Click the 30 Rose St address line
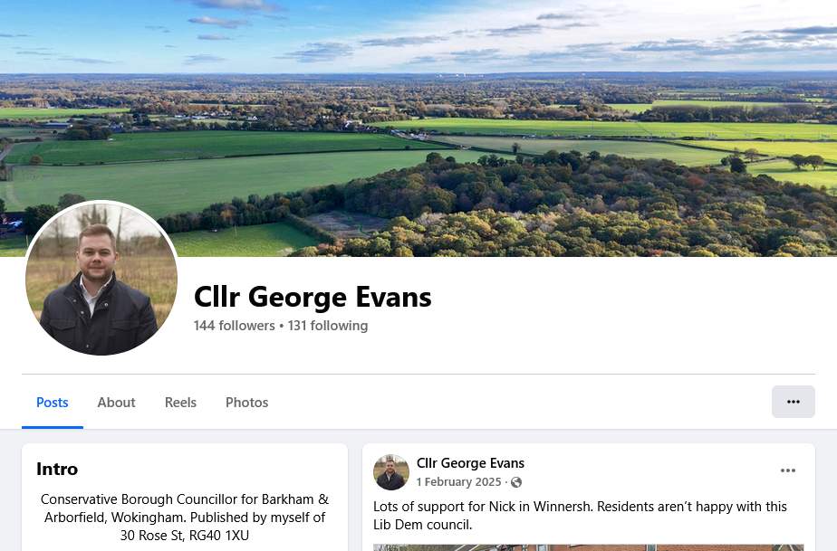Screen dimensions: 837x551 [185, 535]
